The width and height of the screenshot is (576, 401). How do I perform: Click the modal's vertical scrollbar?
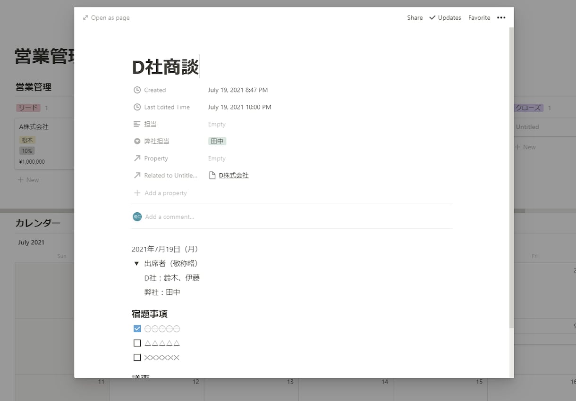tap(511, 178)
